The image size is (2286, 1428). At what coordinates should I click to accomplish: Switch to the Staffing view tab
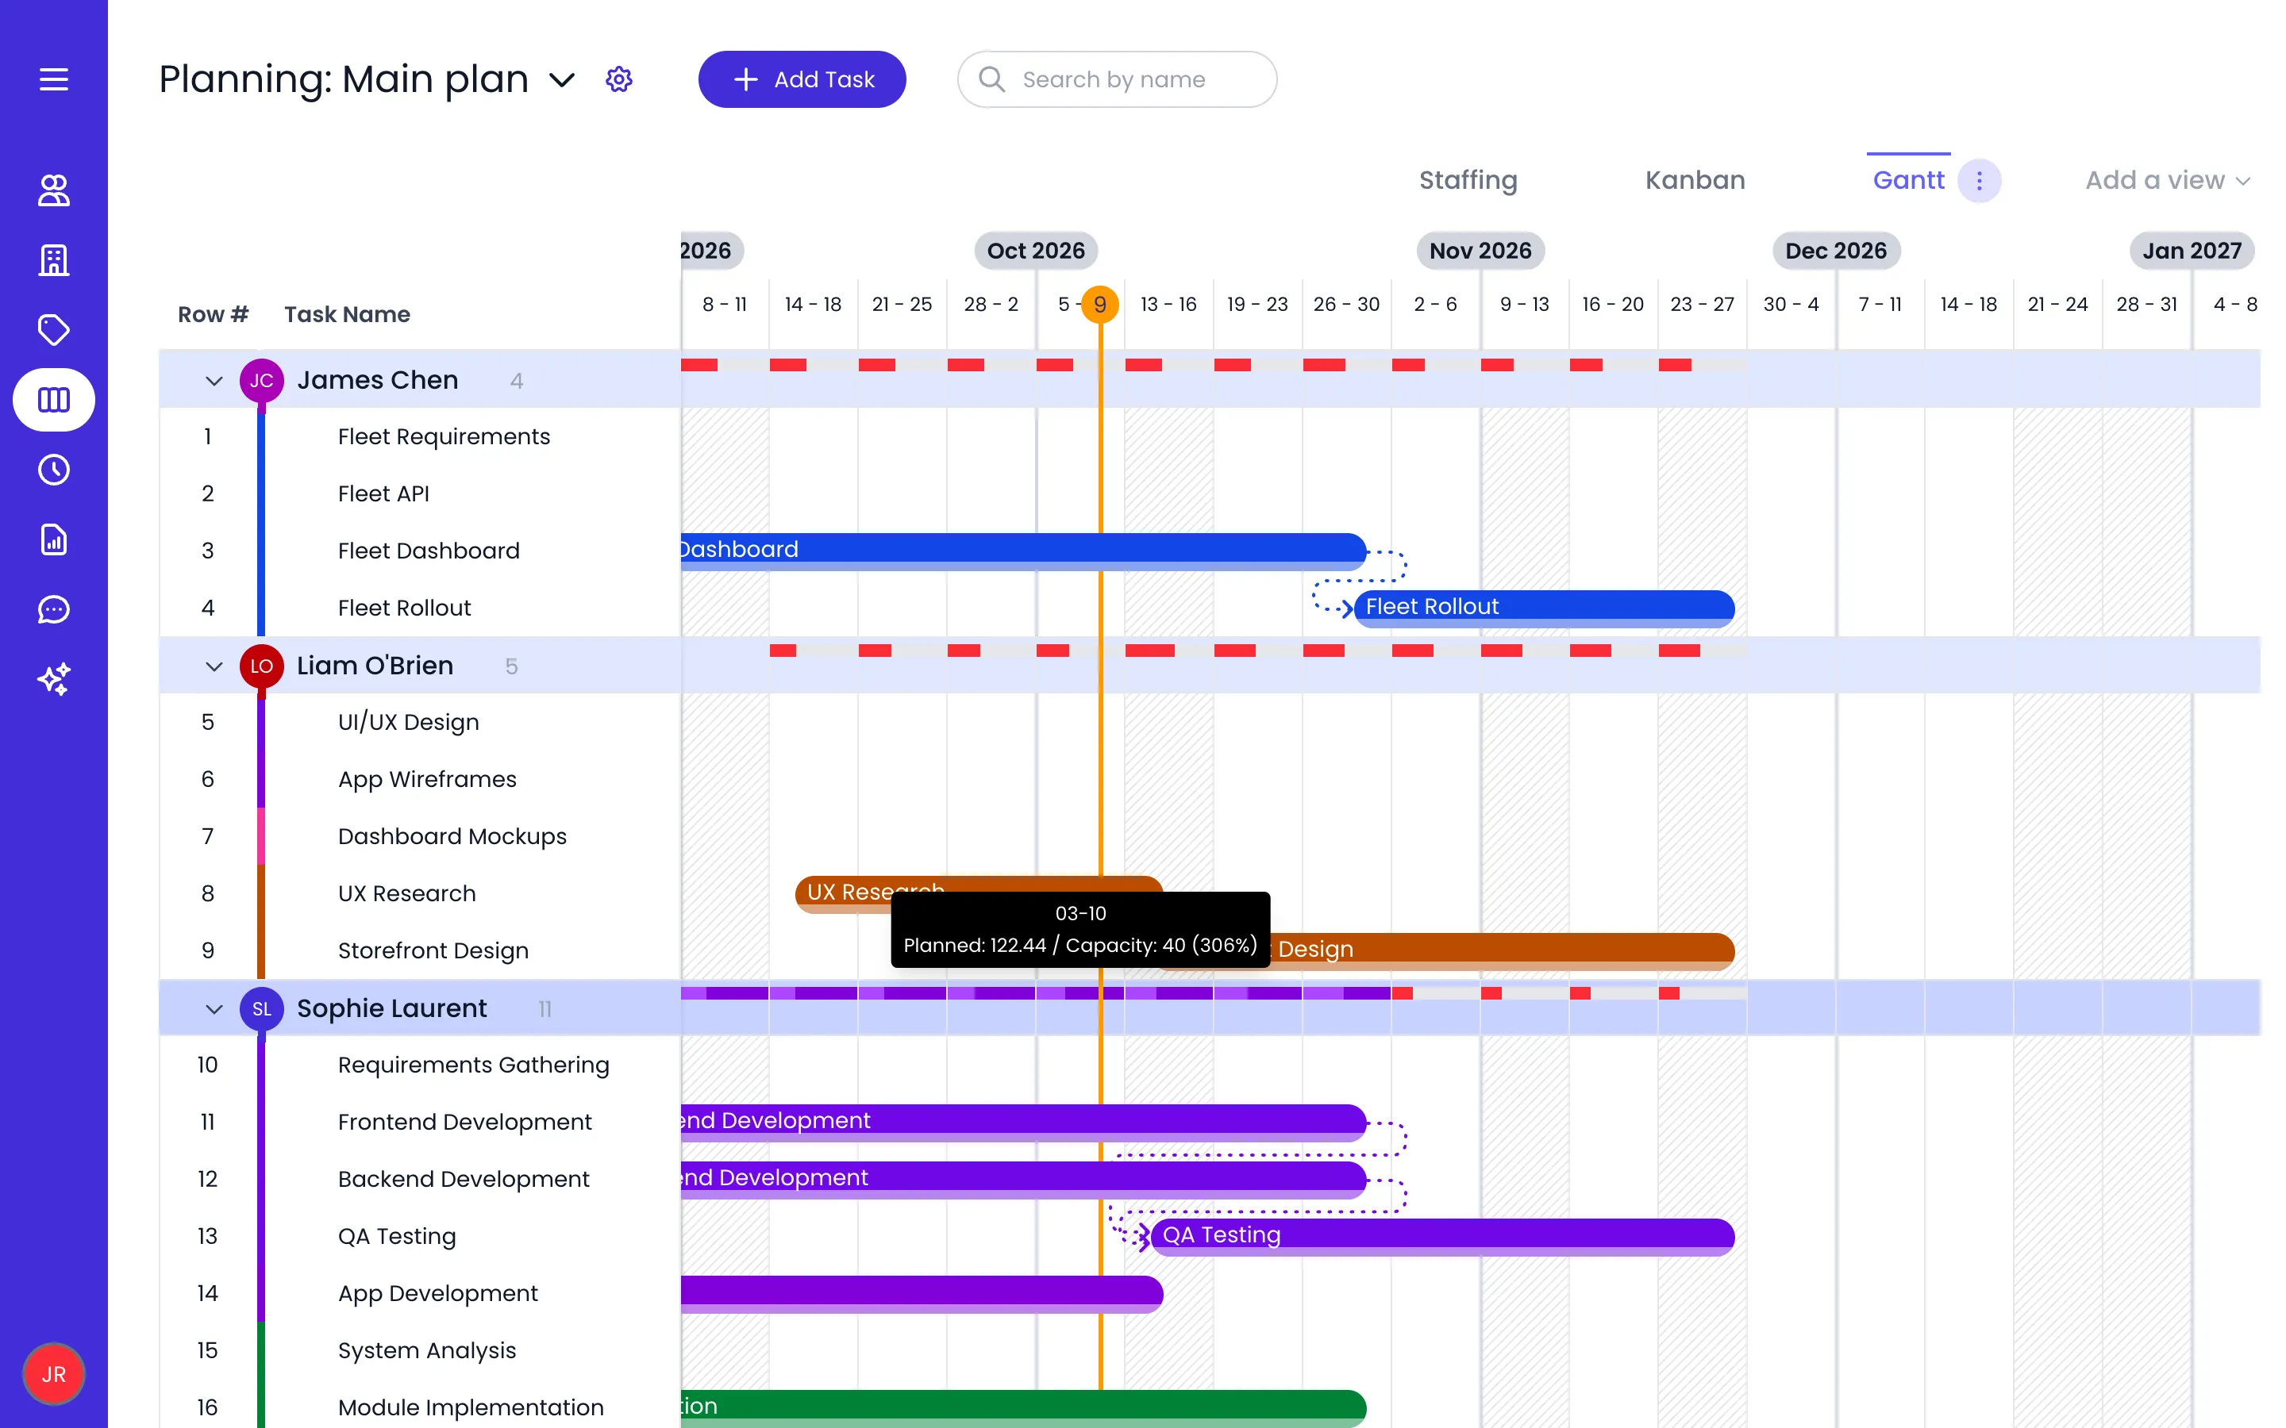click(1468, 180)
